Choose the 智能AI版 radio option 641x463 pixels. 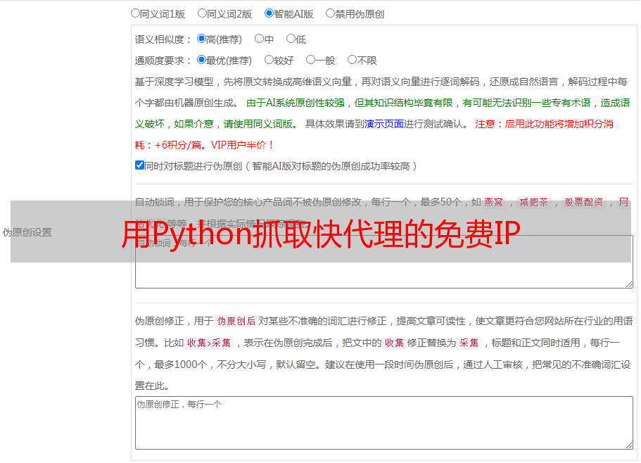click(269, 13)
